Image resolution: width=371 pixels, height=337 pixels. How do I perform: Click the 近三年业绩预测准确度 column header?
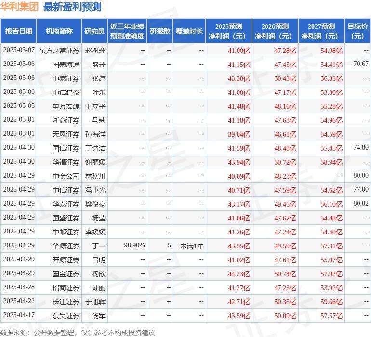tap(127, 31)
